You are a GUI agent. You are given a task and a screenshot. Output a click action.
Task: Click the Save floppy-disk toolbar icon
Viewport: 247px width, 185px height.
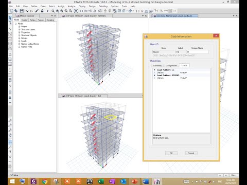click(22, 11)
